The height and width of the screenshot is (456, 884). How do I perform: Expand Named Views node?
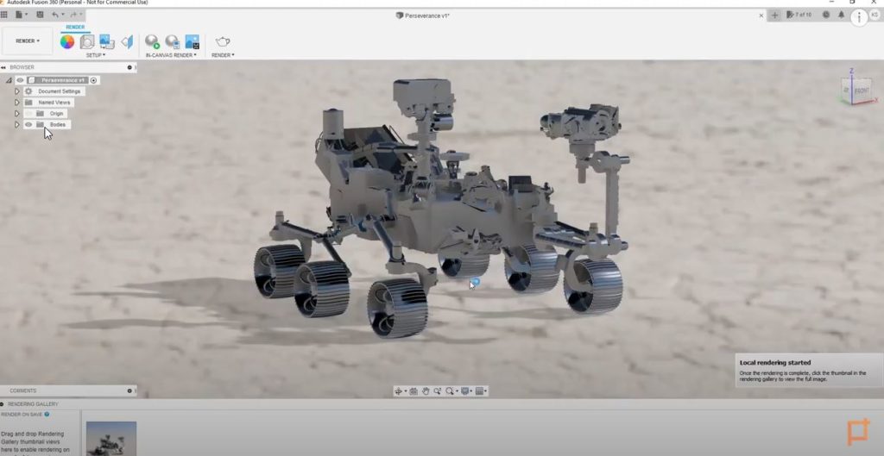(17, 103)
